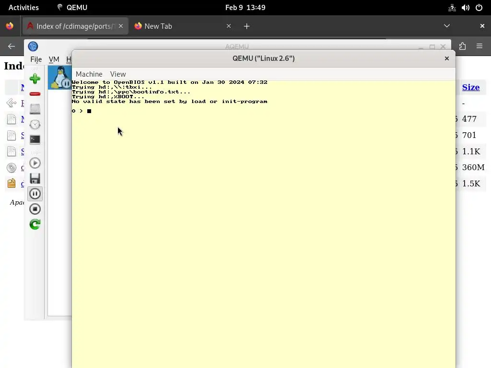
Task: Open the Firefox hamburger application menu
Action: [479, 46]
